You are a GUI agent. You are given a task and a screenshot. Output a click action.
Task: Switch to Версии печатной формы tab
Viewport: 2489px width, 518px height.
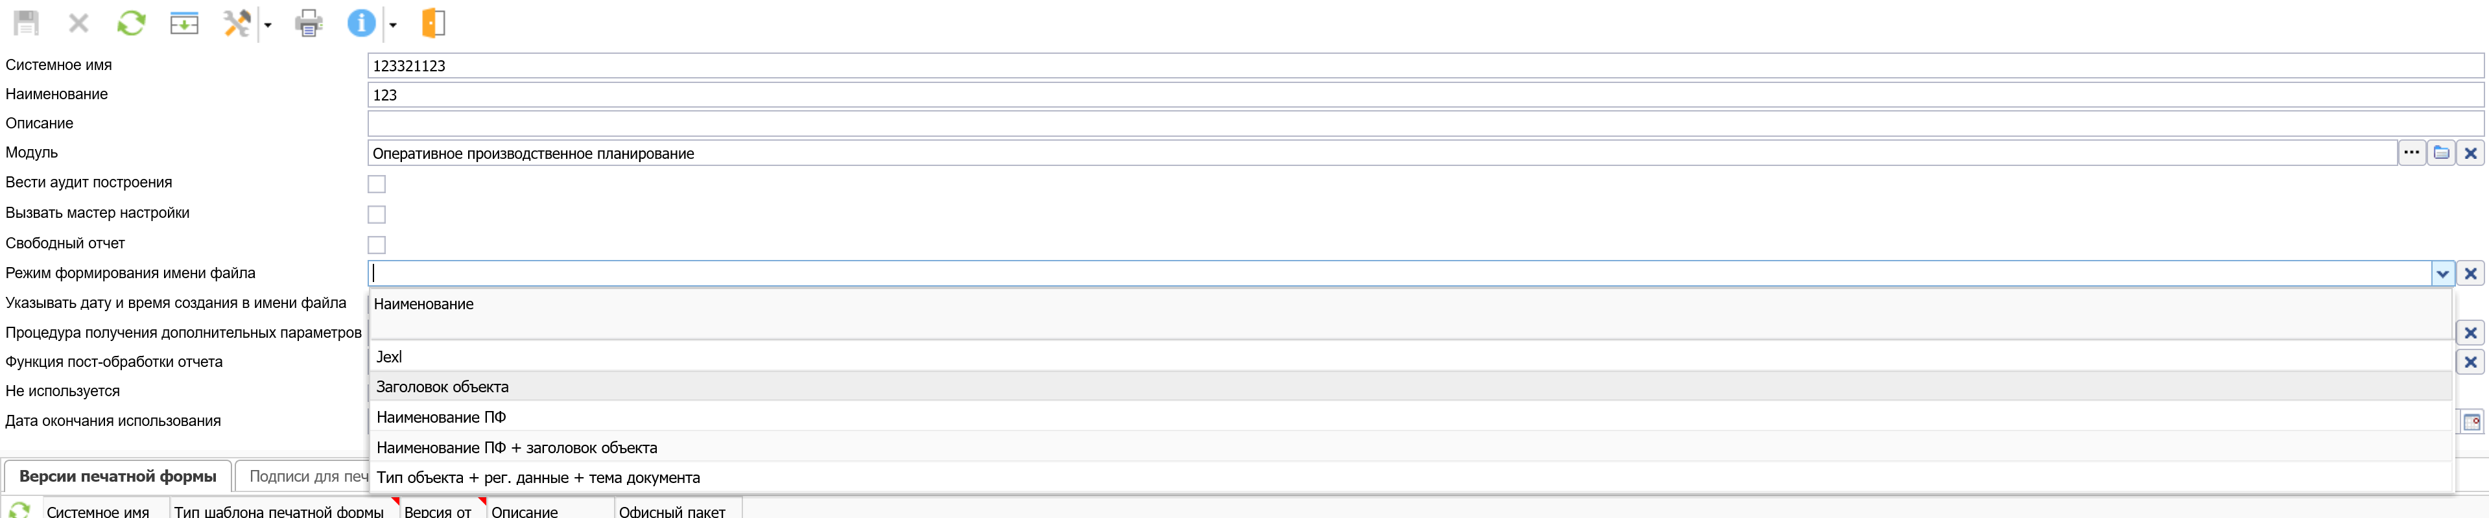coord(118,477)
